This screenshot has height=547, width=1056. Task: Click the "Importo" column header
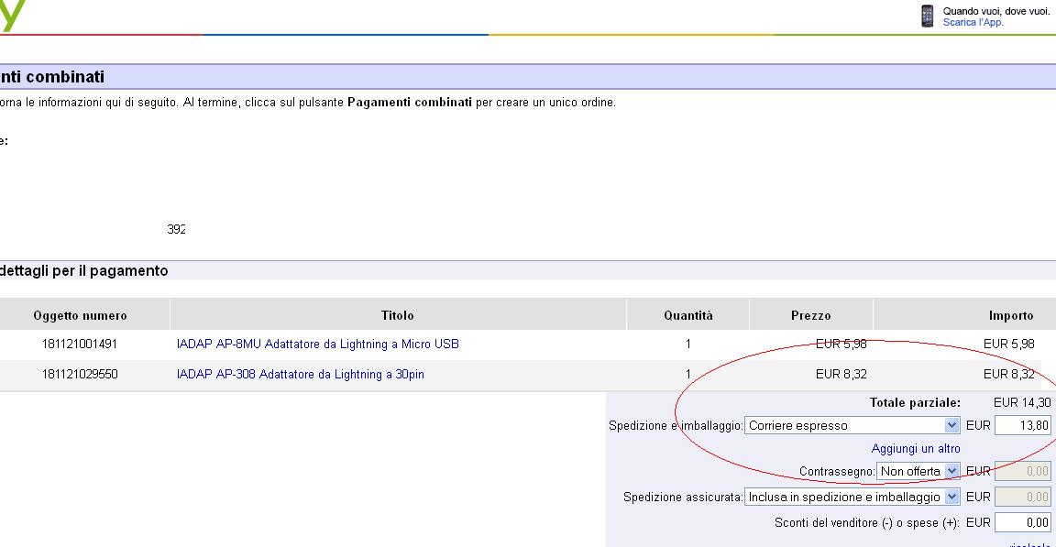1010,315
